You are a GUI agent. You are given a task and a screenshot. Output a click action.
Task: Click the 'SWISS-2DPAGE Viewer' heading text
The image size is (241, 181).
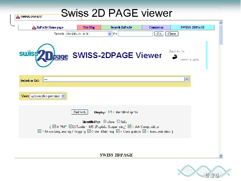pos(117,55)
